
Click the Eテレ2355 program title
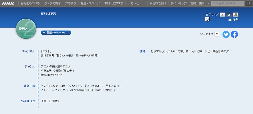[49, 14]
